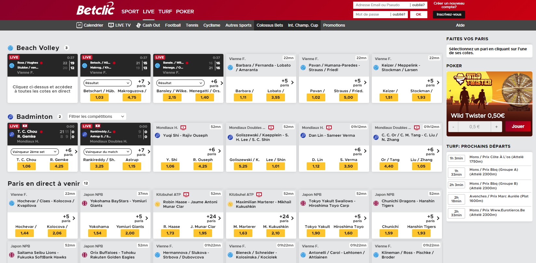This screenshot has width=536, height=263.
Task: Click the Wild Twister 0,5 € stake field
Action: pos(475,127)
